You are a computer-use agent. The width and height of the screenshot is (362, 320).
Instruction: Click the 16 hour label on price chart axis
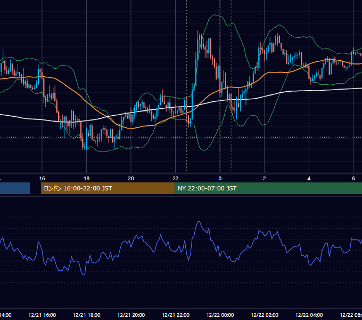pyautogui.click(x=42, y=179)
